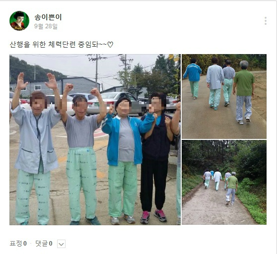Open the 송이쁜이 author profile link
Screen dimensions: 277x254
48,17
